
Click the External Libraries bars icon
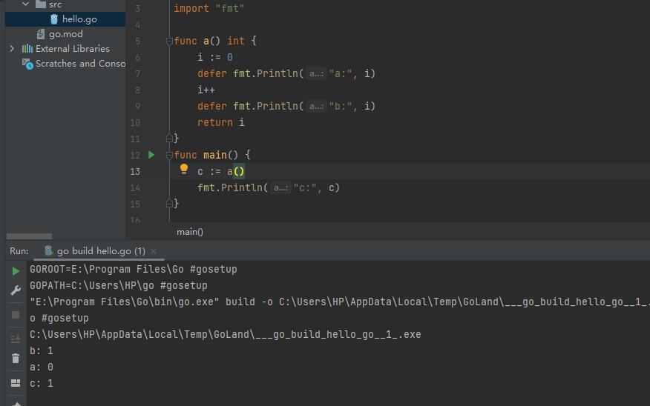point(27,49)
